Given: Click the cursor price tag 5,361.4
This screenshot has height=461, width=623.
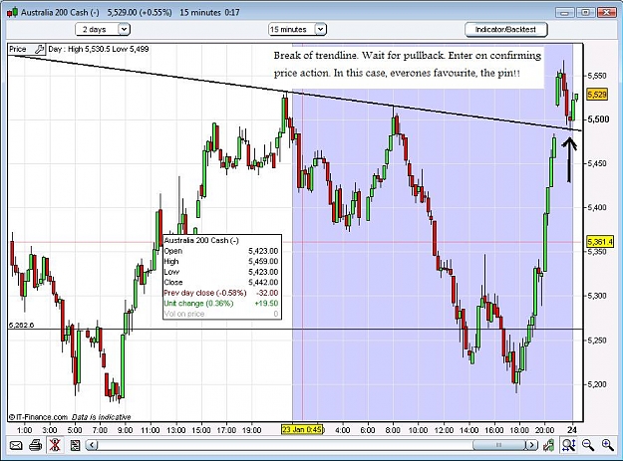Looking at the screenshot, I should tap(599, 242).
